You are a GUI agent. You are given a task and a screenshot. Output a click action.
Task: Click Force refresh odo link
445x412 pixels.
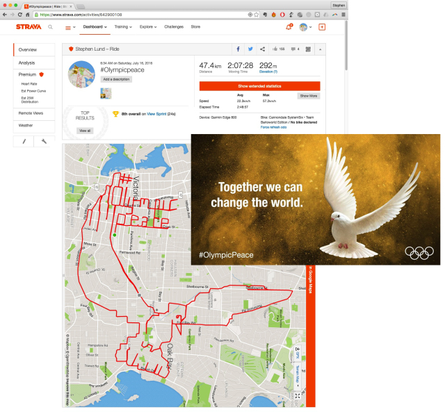click(x=273, y=127)
